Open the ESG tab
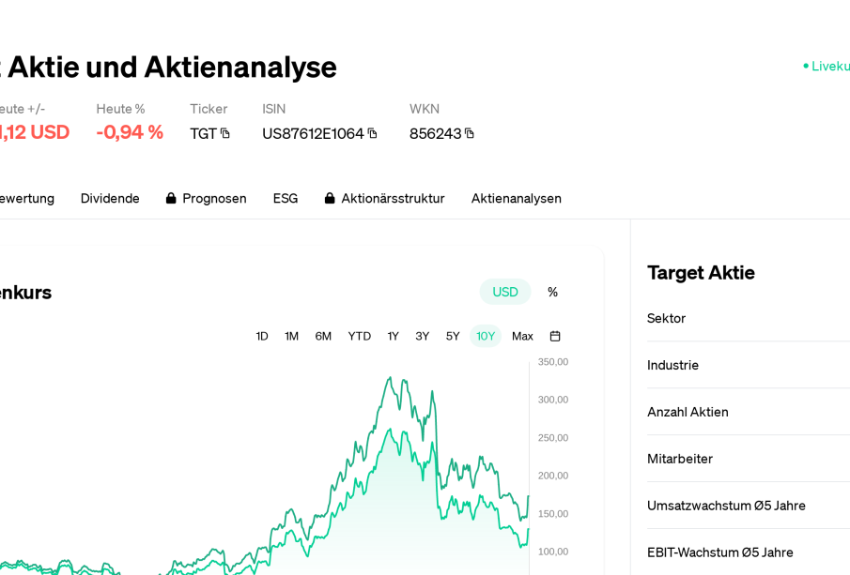The image size is (850, 575). click(x=286, y=198)
